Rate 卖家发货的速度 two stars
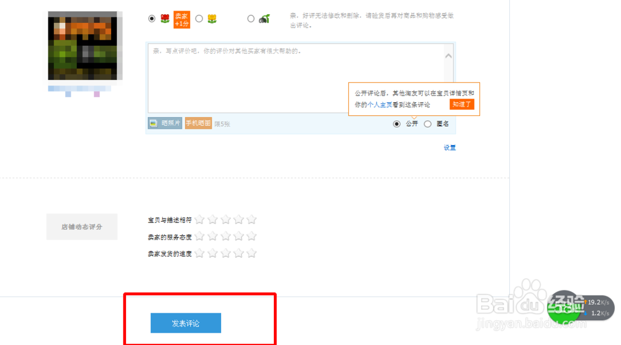The height and width of the screenshot is (345, 621). point(212,253)
